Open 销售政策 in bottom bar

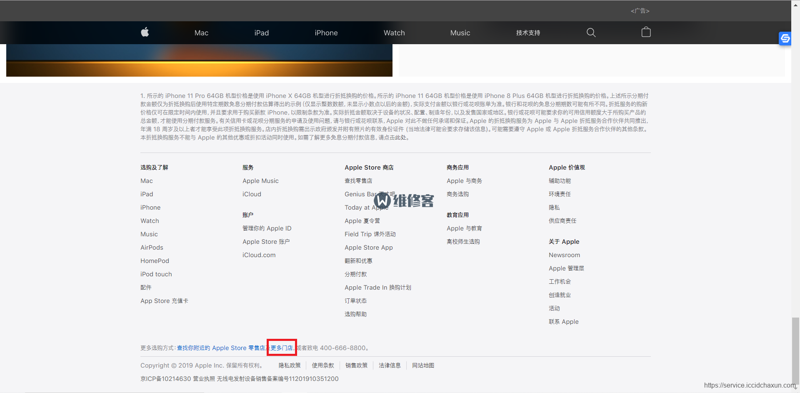[x=356, y=365]
